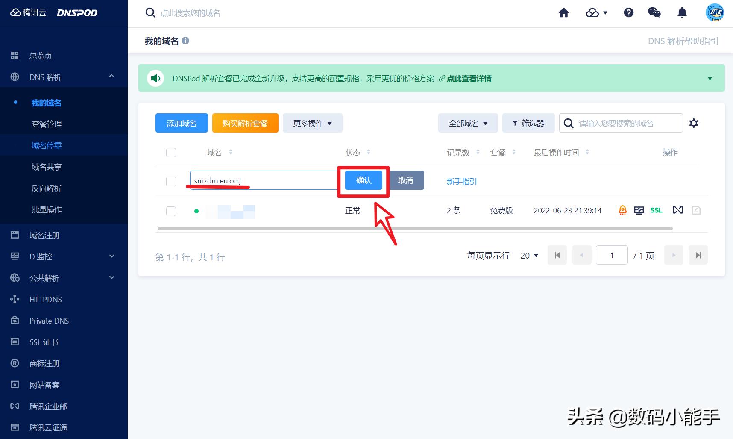Screen dimensions: 733x439
Task: Click the SSL certificate icon for the domain
Action: coord(656,210)
